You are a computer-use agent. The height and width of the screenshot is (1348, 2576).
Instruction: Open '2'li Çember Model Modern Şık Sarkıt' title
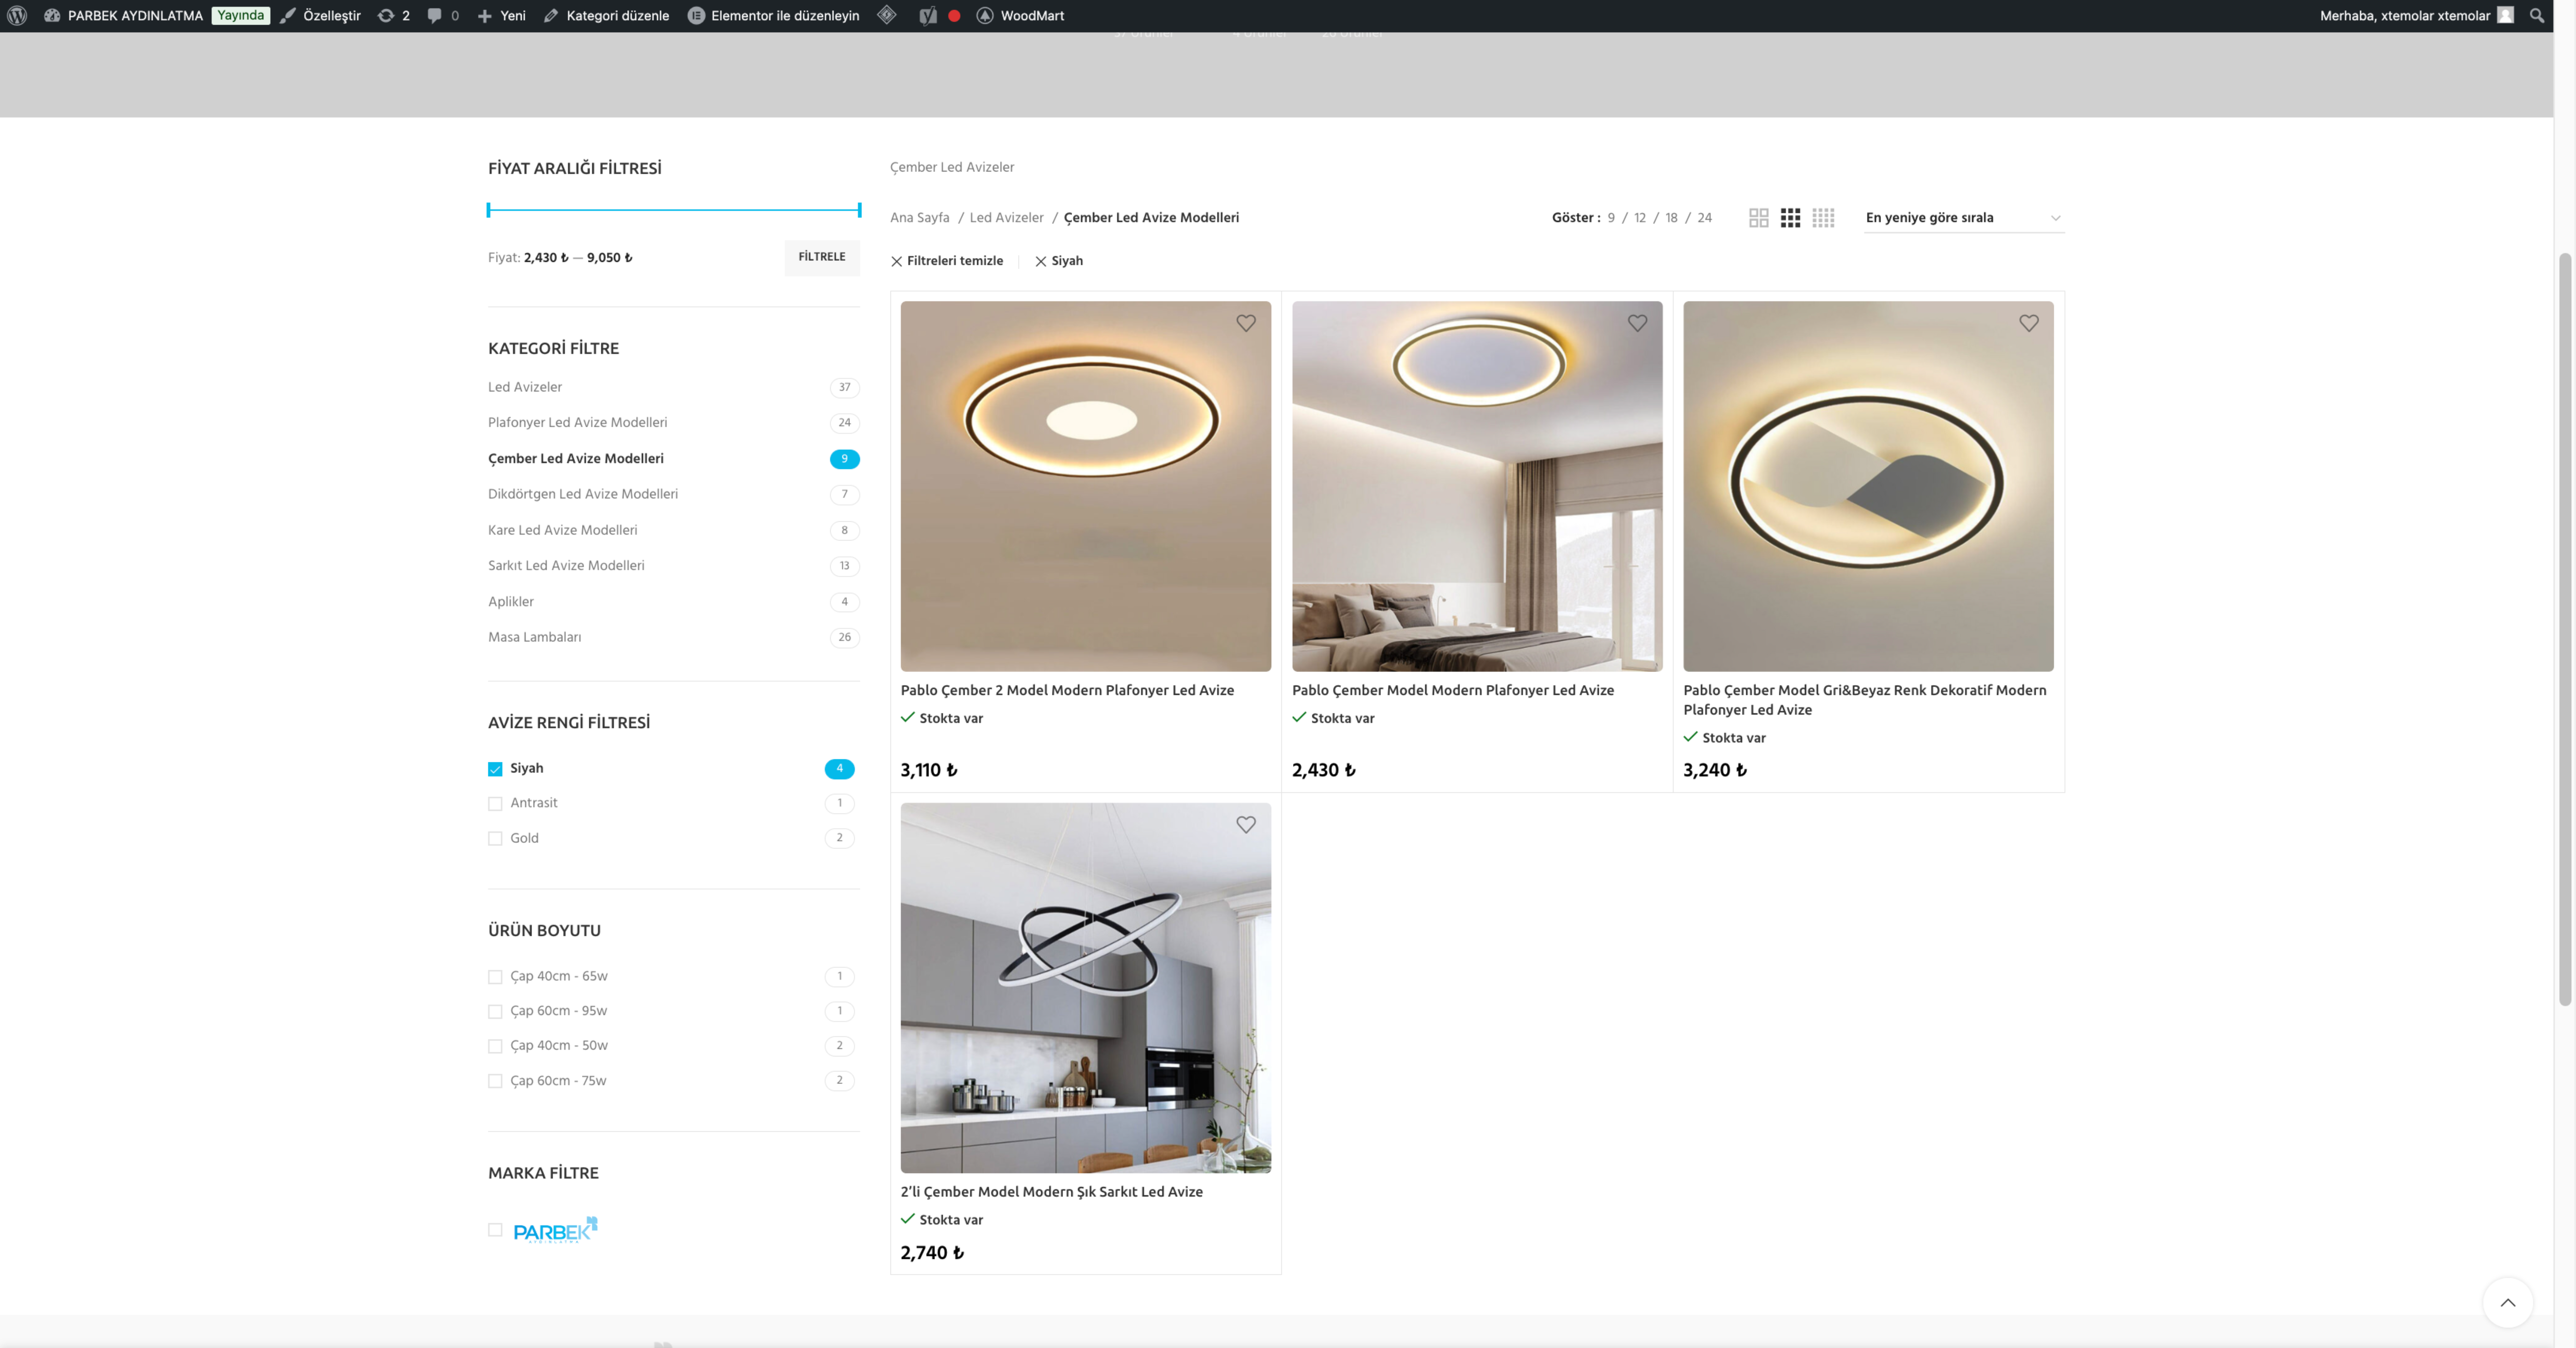1052,1192
